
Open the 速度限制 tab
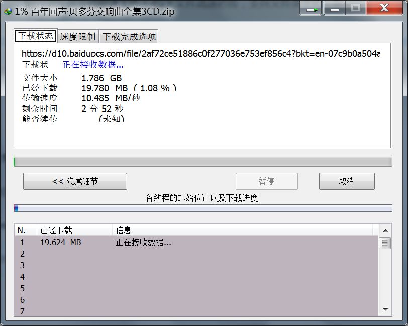(77, 36)
